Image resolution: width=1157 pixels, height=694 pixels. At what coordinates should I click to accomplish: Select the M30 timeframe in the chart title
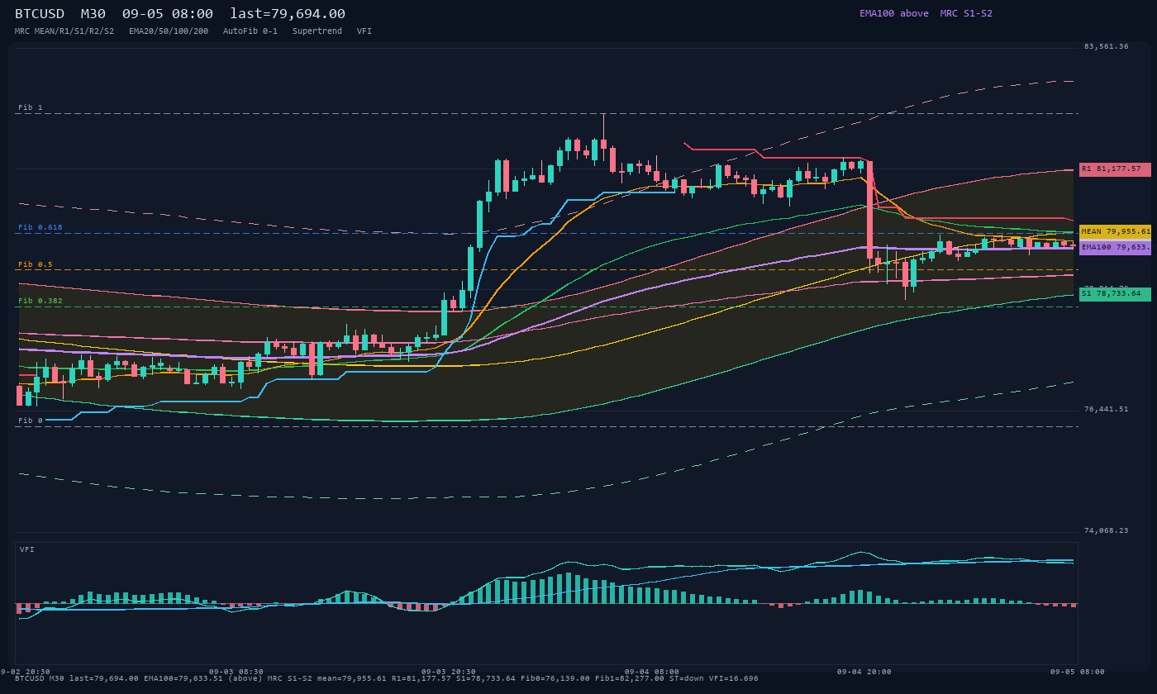pyautogui.click(x=93, y=14)
